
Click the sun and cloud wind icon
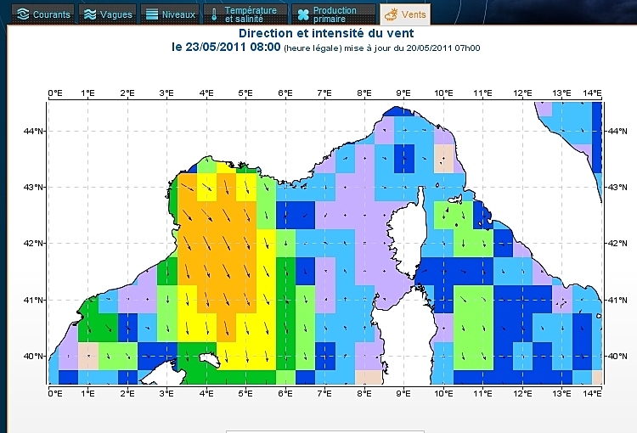[391, 15]
